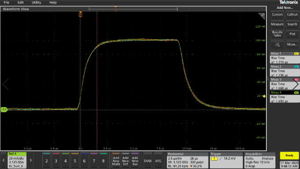This screenshot has width=300, height=169.
Task: Open the Horizontal settings badge
Action: 187,161
